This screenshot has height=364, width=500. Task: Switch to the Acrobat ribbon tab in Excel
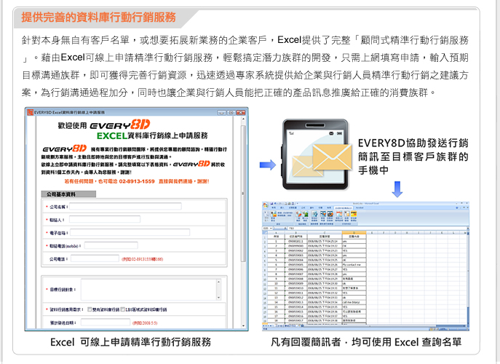[360, 207]
